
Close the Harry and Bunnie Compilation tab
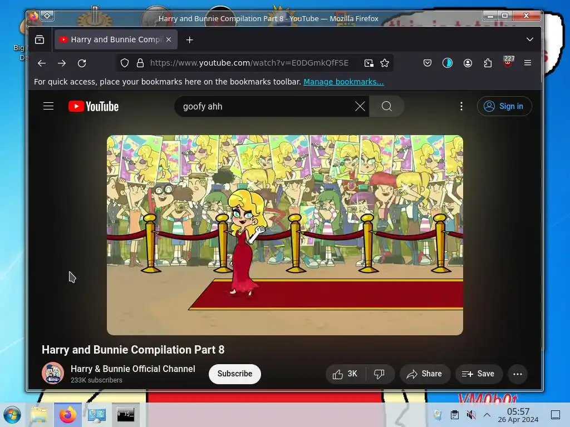coord(169,39)
